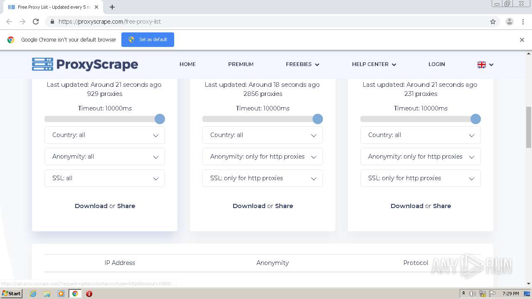Expand the language selector chevron

[x=491, y=65]
